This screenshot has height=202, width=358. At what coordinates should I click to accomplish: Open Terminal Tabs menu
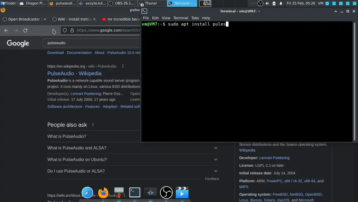click(x=195, y=18)
